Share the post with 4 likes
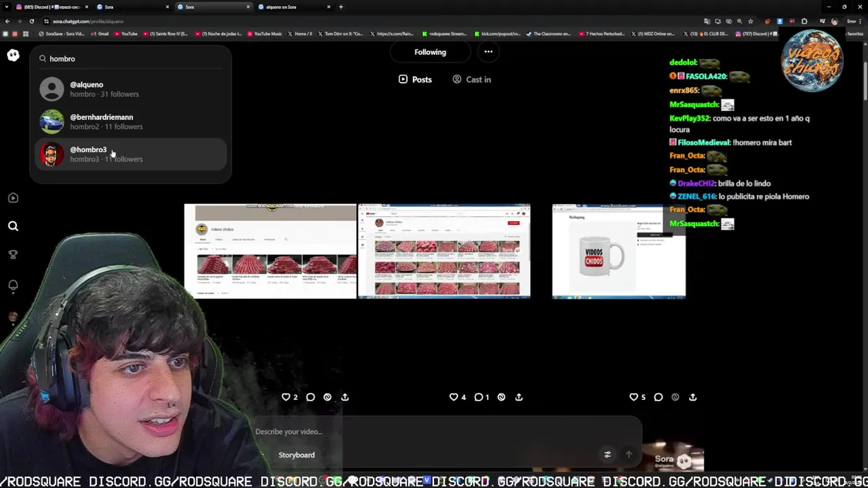 [x=519, y=397]
